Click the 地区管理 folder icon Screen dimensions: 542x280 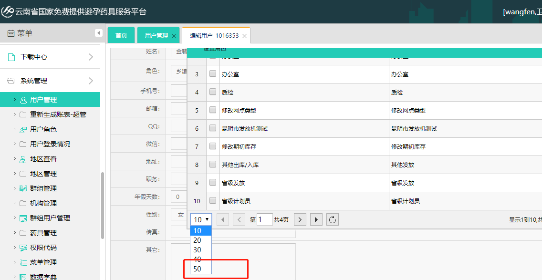(x=23, y=174)
